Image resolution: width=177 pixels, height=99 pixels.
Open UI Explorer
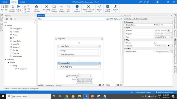click(77, 8)
